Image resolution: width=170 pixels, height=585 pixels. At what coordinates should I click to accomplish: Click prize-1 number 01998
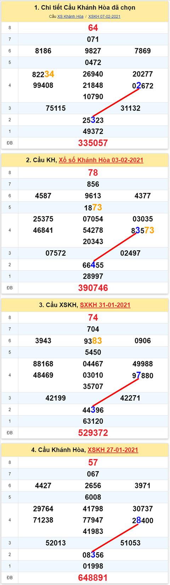93,567
